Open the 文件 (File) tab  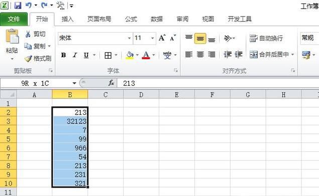tap(14, 19)
